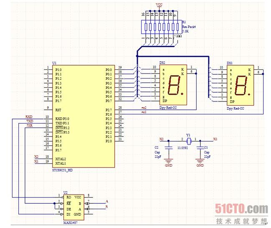Select the 11.0592 crystal value text

point(182,148)
